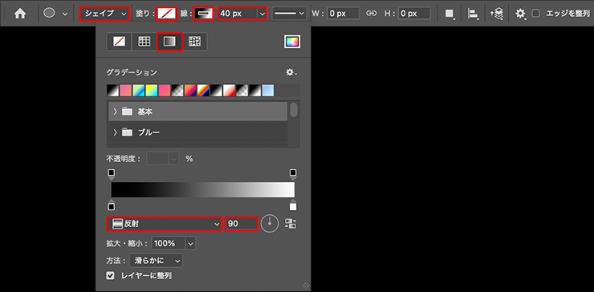Toggle the link width and height icon

click(x=371, y=14)
